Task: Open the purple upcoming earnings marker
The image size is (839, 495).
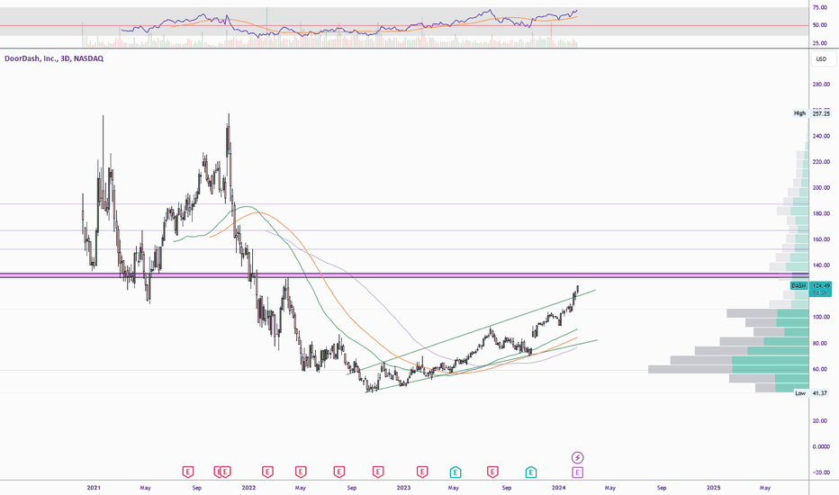Action: (x=577, y=472)
